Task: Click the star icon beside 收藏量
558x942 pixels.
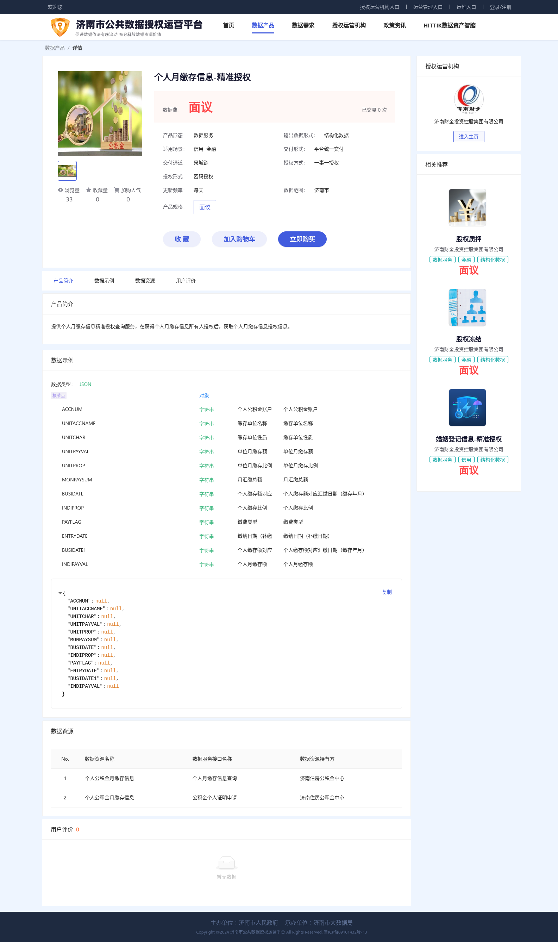Action: click(89, 190)
